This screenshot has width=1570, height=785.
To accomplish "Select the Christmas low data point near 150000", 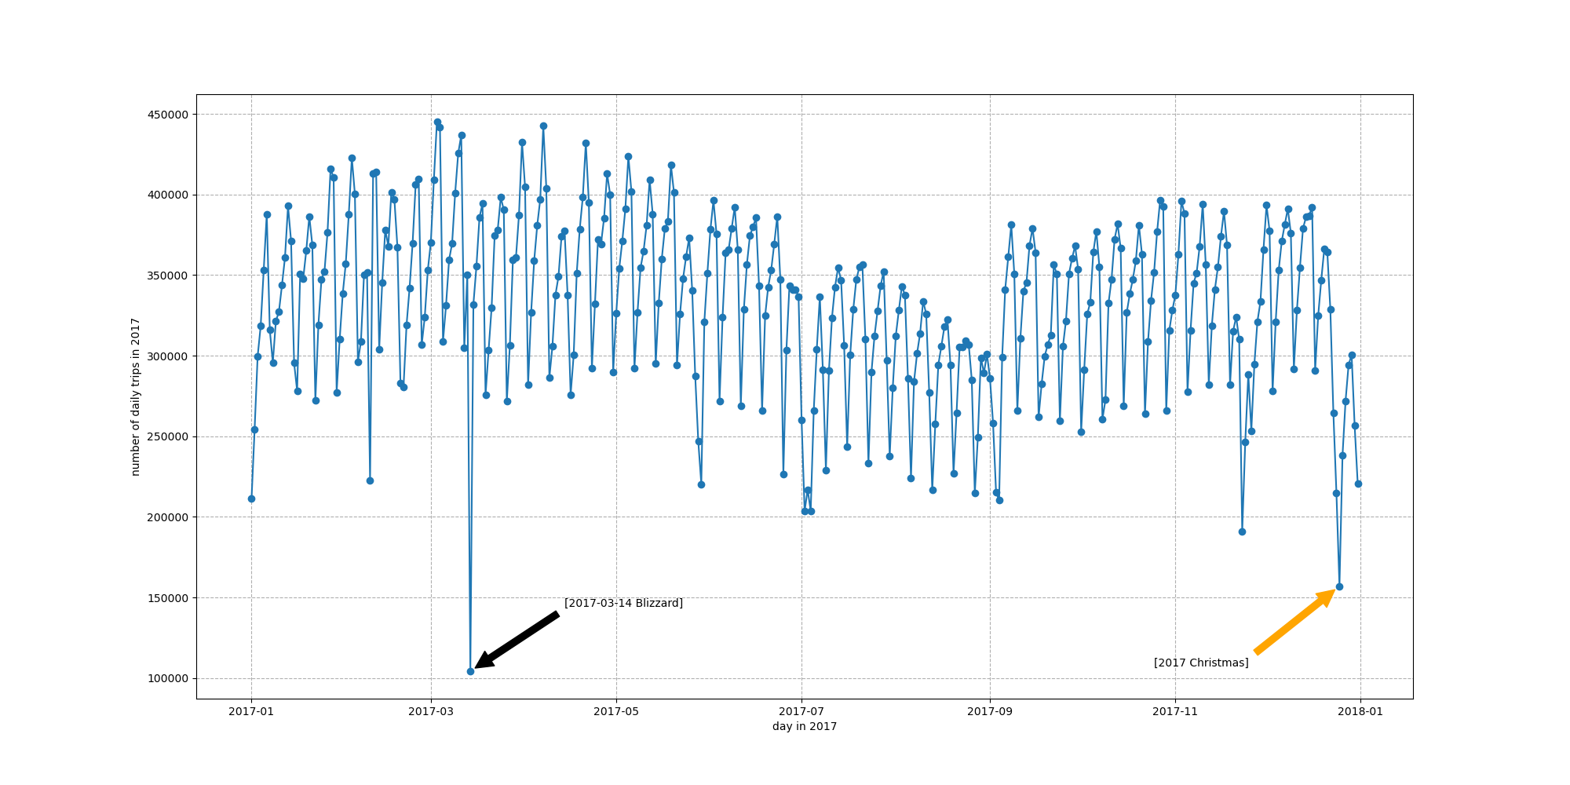I will coord(1339,586).
